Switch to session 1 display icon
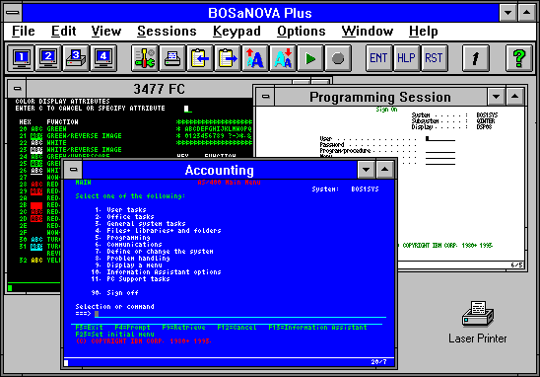540x377 pixels. pos(21,58)
